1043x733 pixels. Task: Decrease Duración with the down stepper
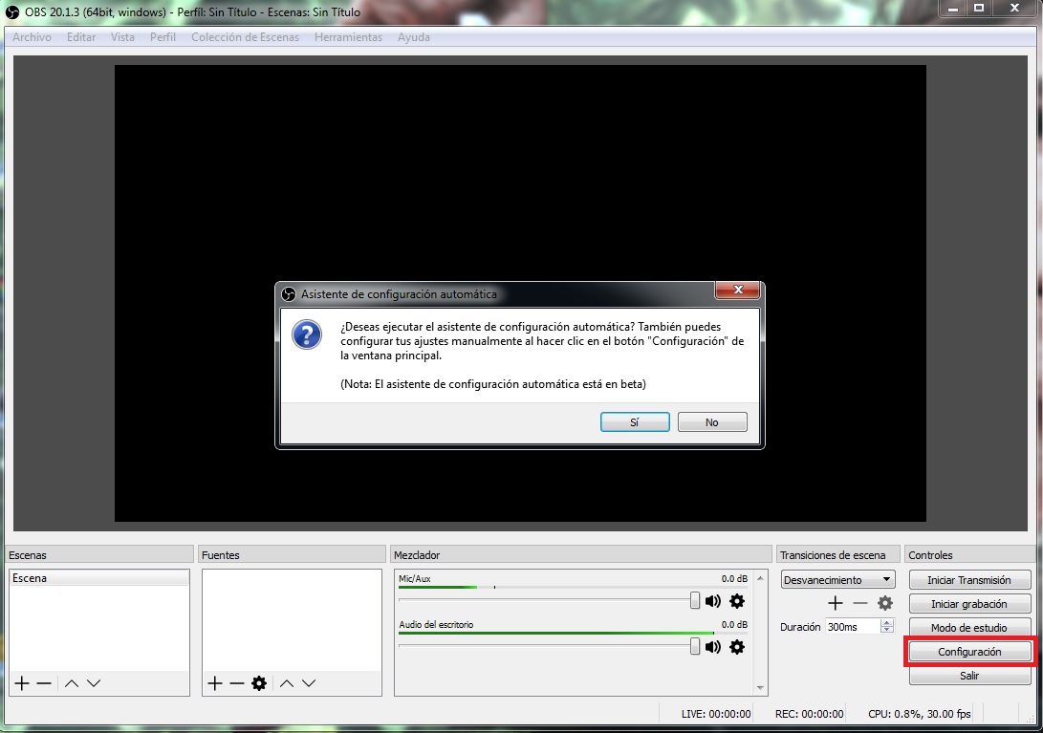point(886,630)
